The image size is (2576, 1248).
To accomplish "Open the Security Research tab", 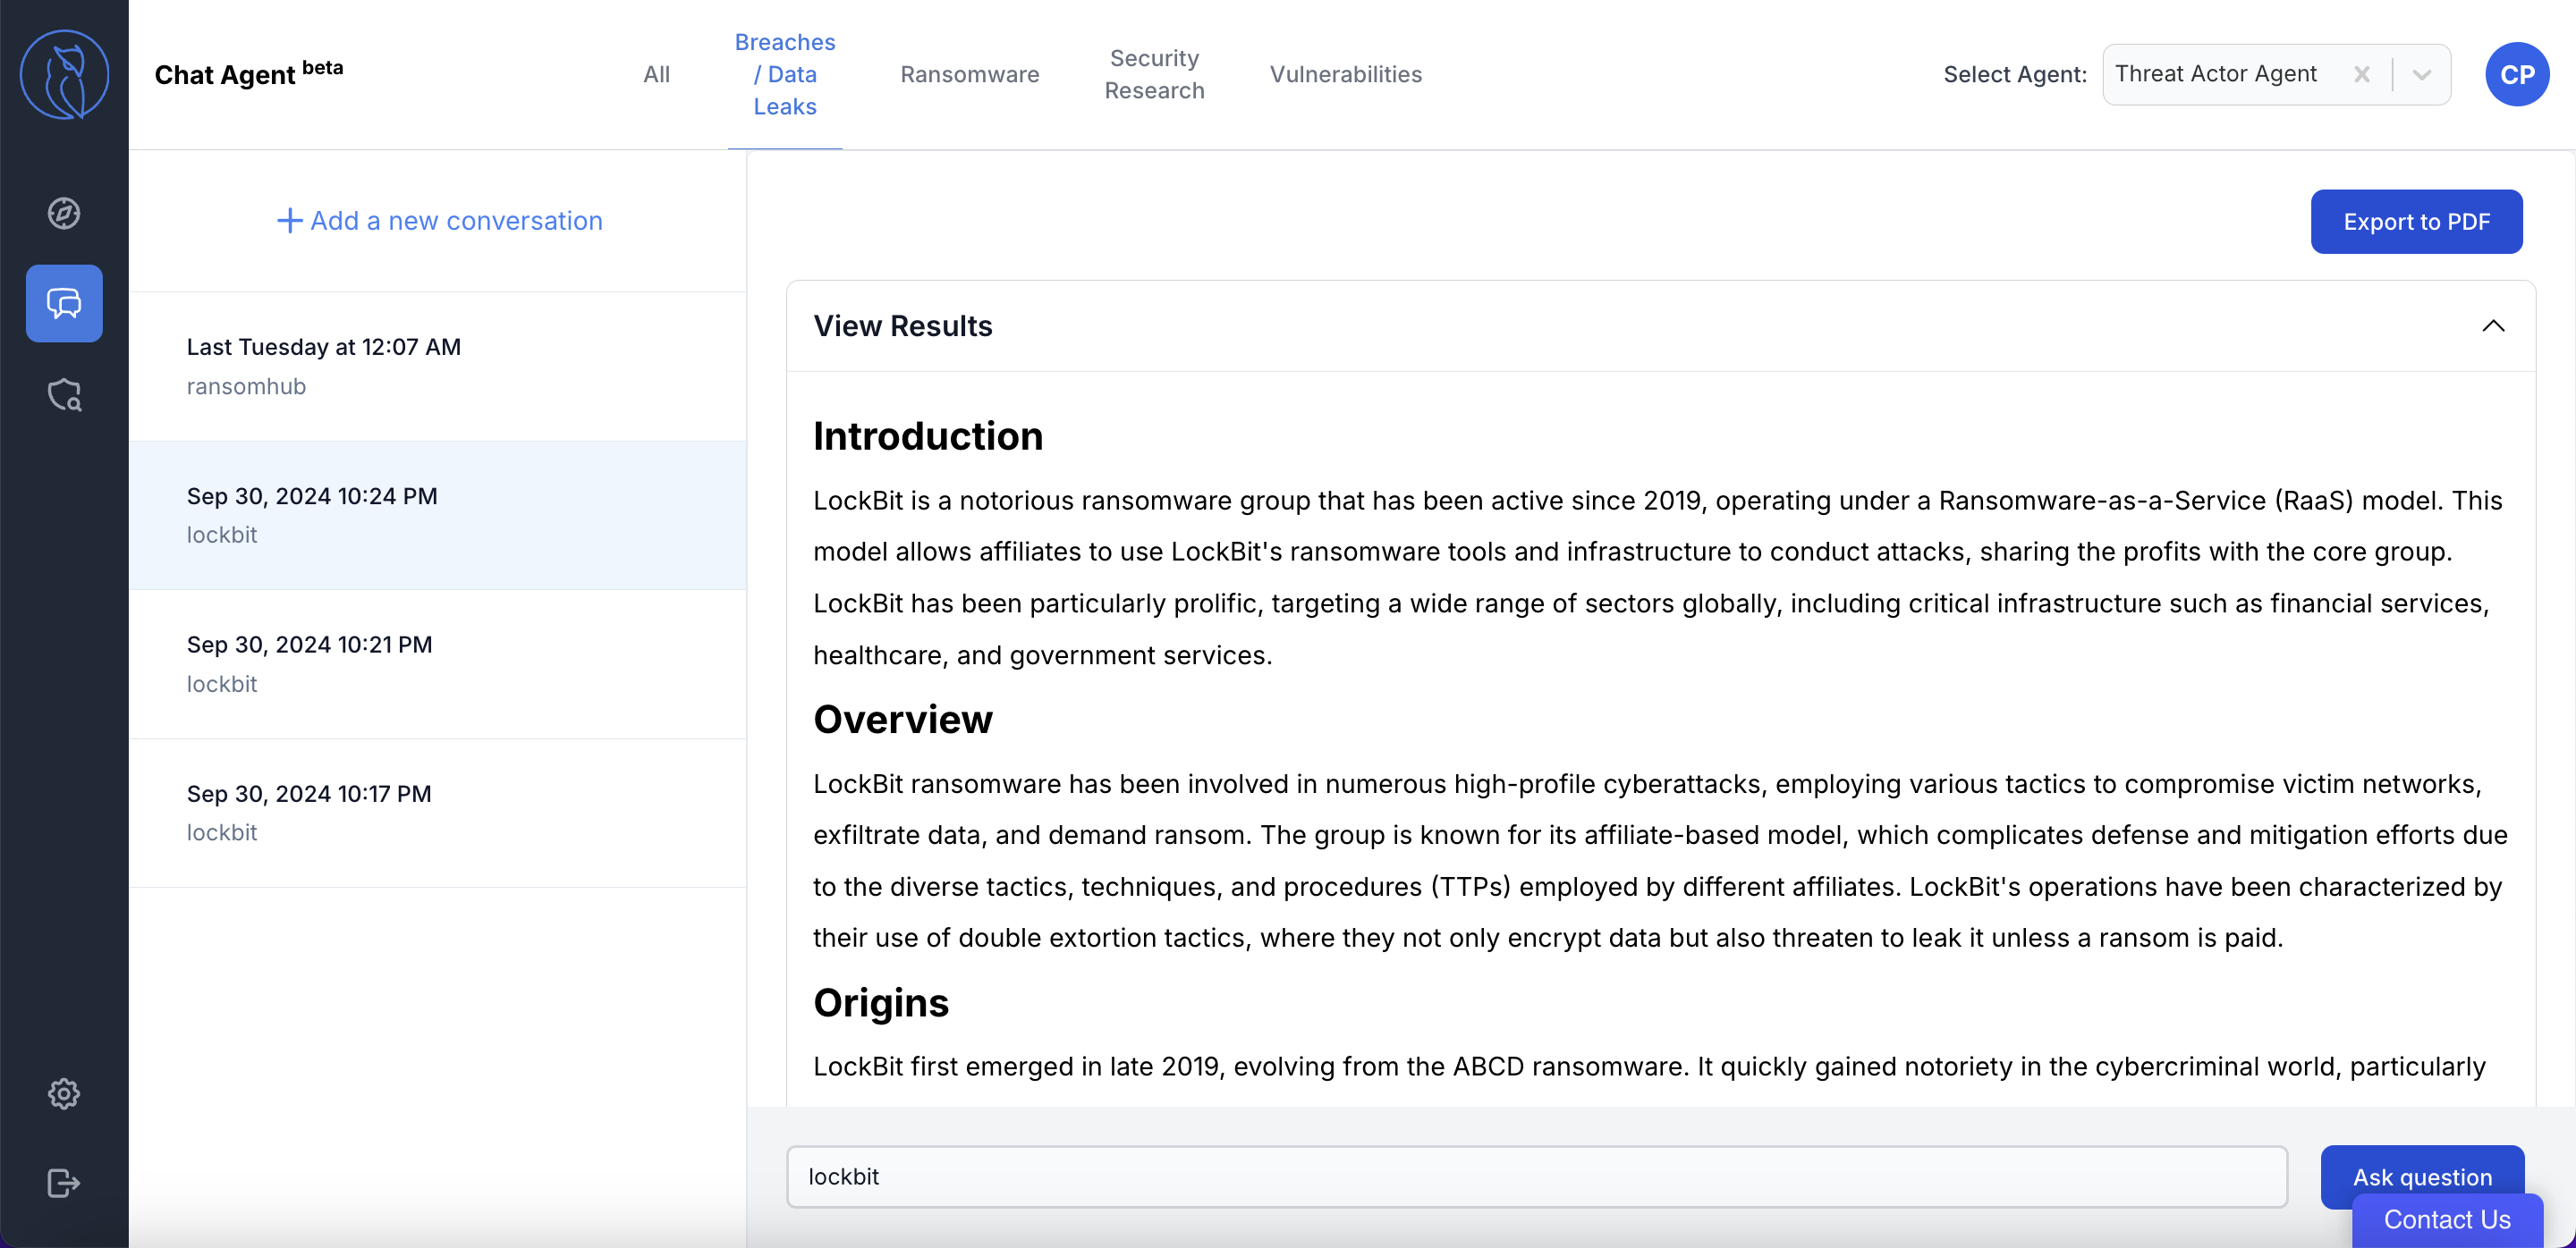I will [x=1154, y=74].
